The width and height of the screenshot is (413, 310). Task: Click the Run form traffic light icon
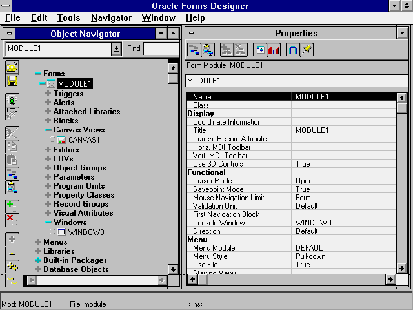point(12,100)
